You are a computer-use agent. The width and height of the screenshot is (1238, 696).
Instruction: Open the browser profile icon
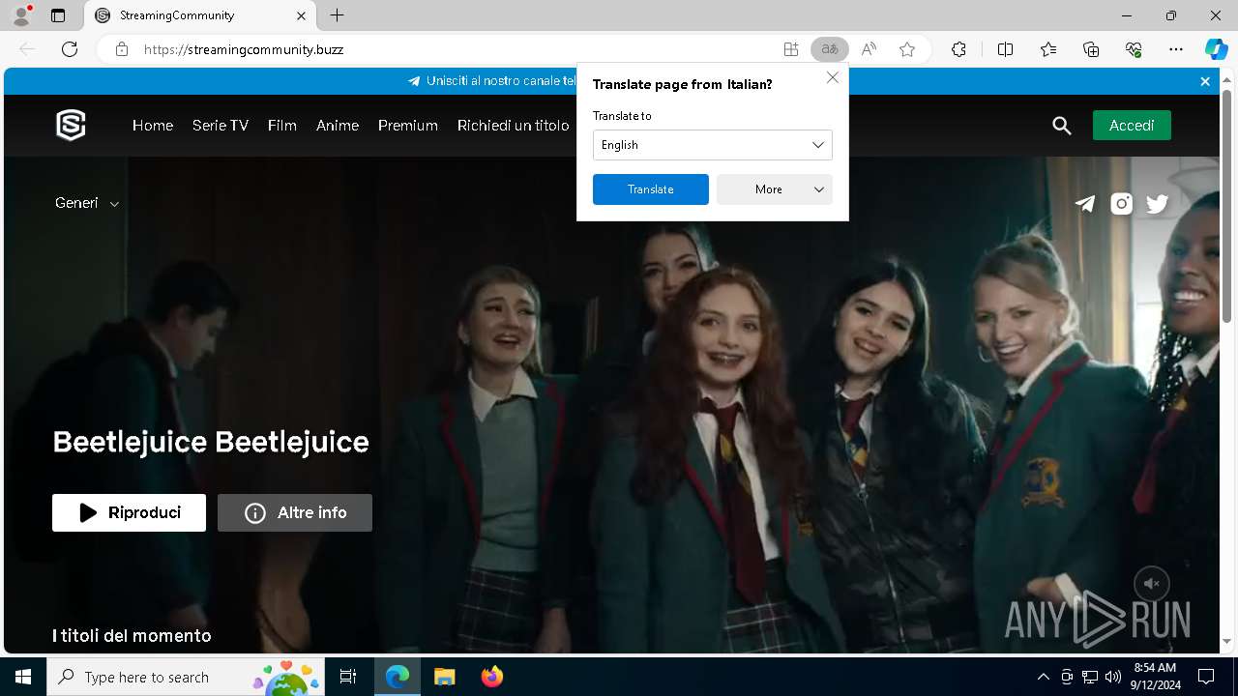21,15
